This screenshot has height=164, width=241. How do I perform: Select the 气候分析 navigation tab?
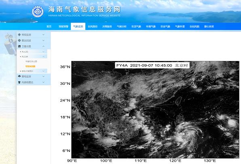tap(122, 26)
